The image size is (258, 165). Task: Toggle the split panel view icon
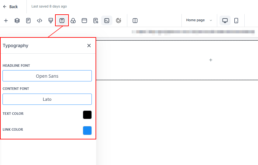pyautogui.click(x=135, y=21)
